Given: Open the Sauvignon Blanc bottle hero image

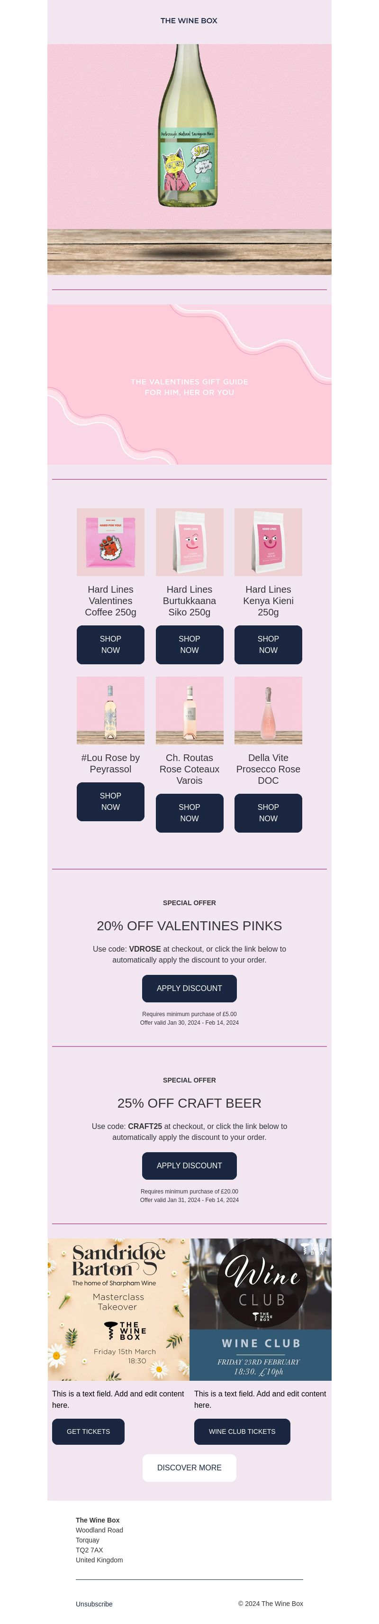Looking at the screenshot, I should (189, 159).
